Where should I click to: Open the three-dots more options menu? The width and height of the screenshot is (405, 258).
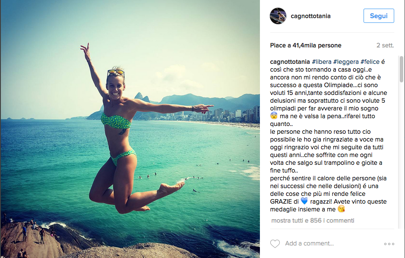389,244
